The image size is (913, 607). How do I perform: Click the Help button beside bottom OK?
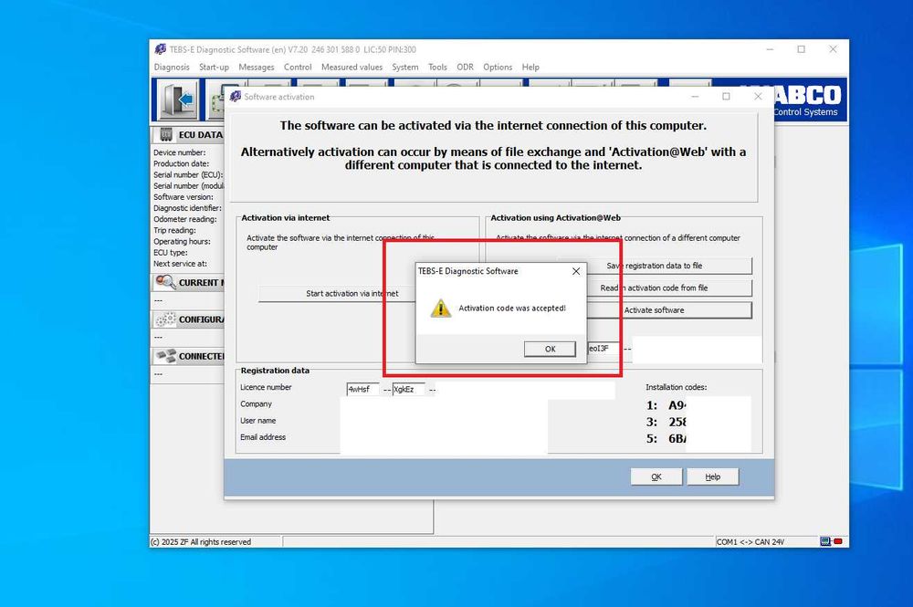(713, 476)
